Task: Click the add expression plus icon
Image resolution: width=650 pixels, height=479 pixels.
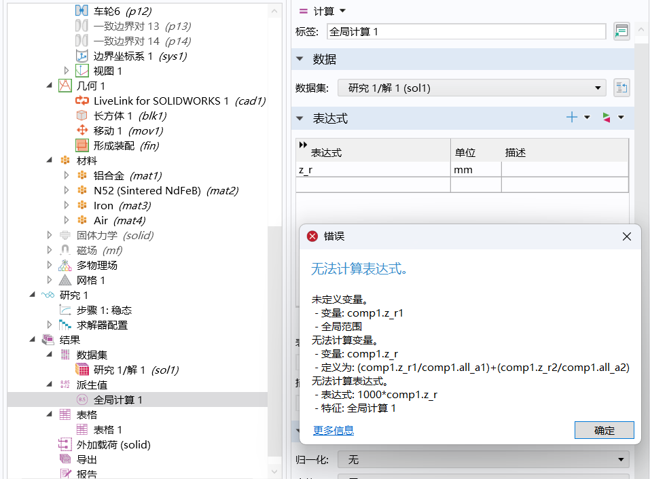Action: pos(572,118)
